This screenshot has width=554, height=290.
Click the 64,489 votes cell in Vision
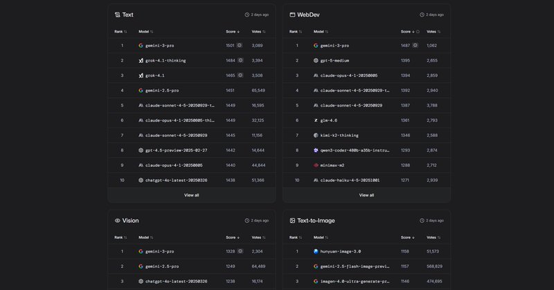[x=258, y=266]
